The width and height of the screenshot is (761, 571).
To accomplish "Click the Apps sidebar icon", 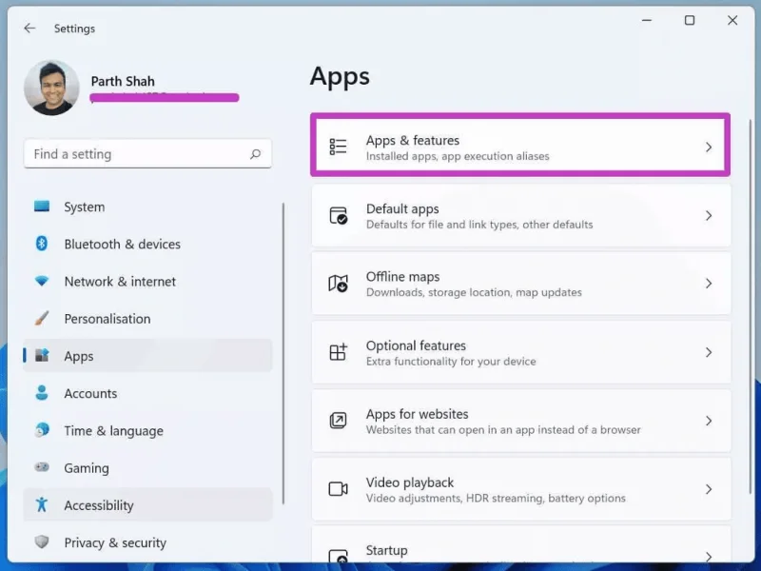I will coord(42,355).
